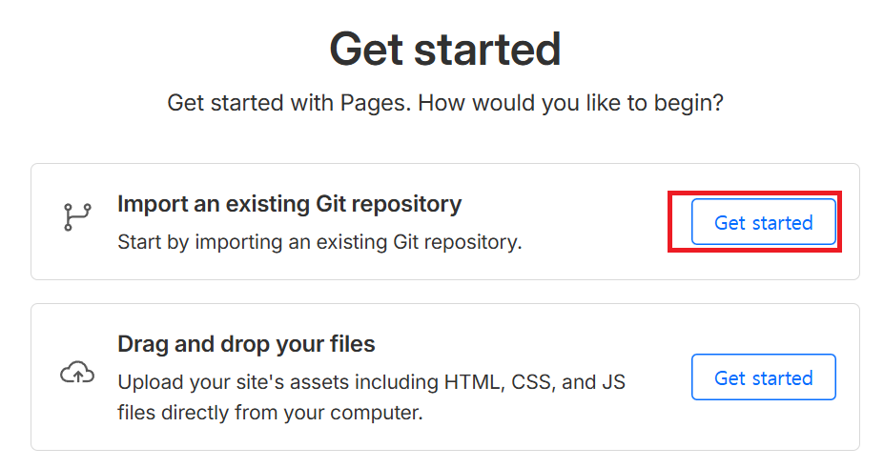
Task: Click "HTML, CSS, and JS" in upload description
Action: click(x=535, y=382)
